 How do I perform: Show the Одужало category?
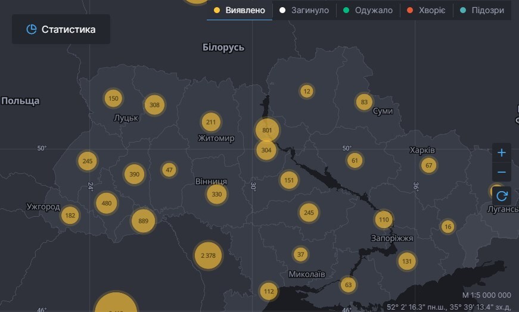click(x=367, y=10)
